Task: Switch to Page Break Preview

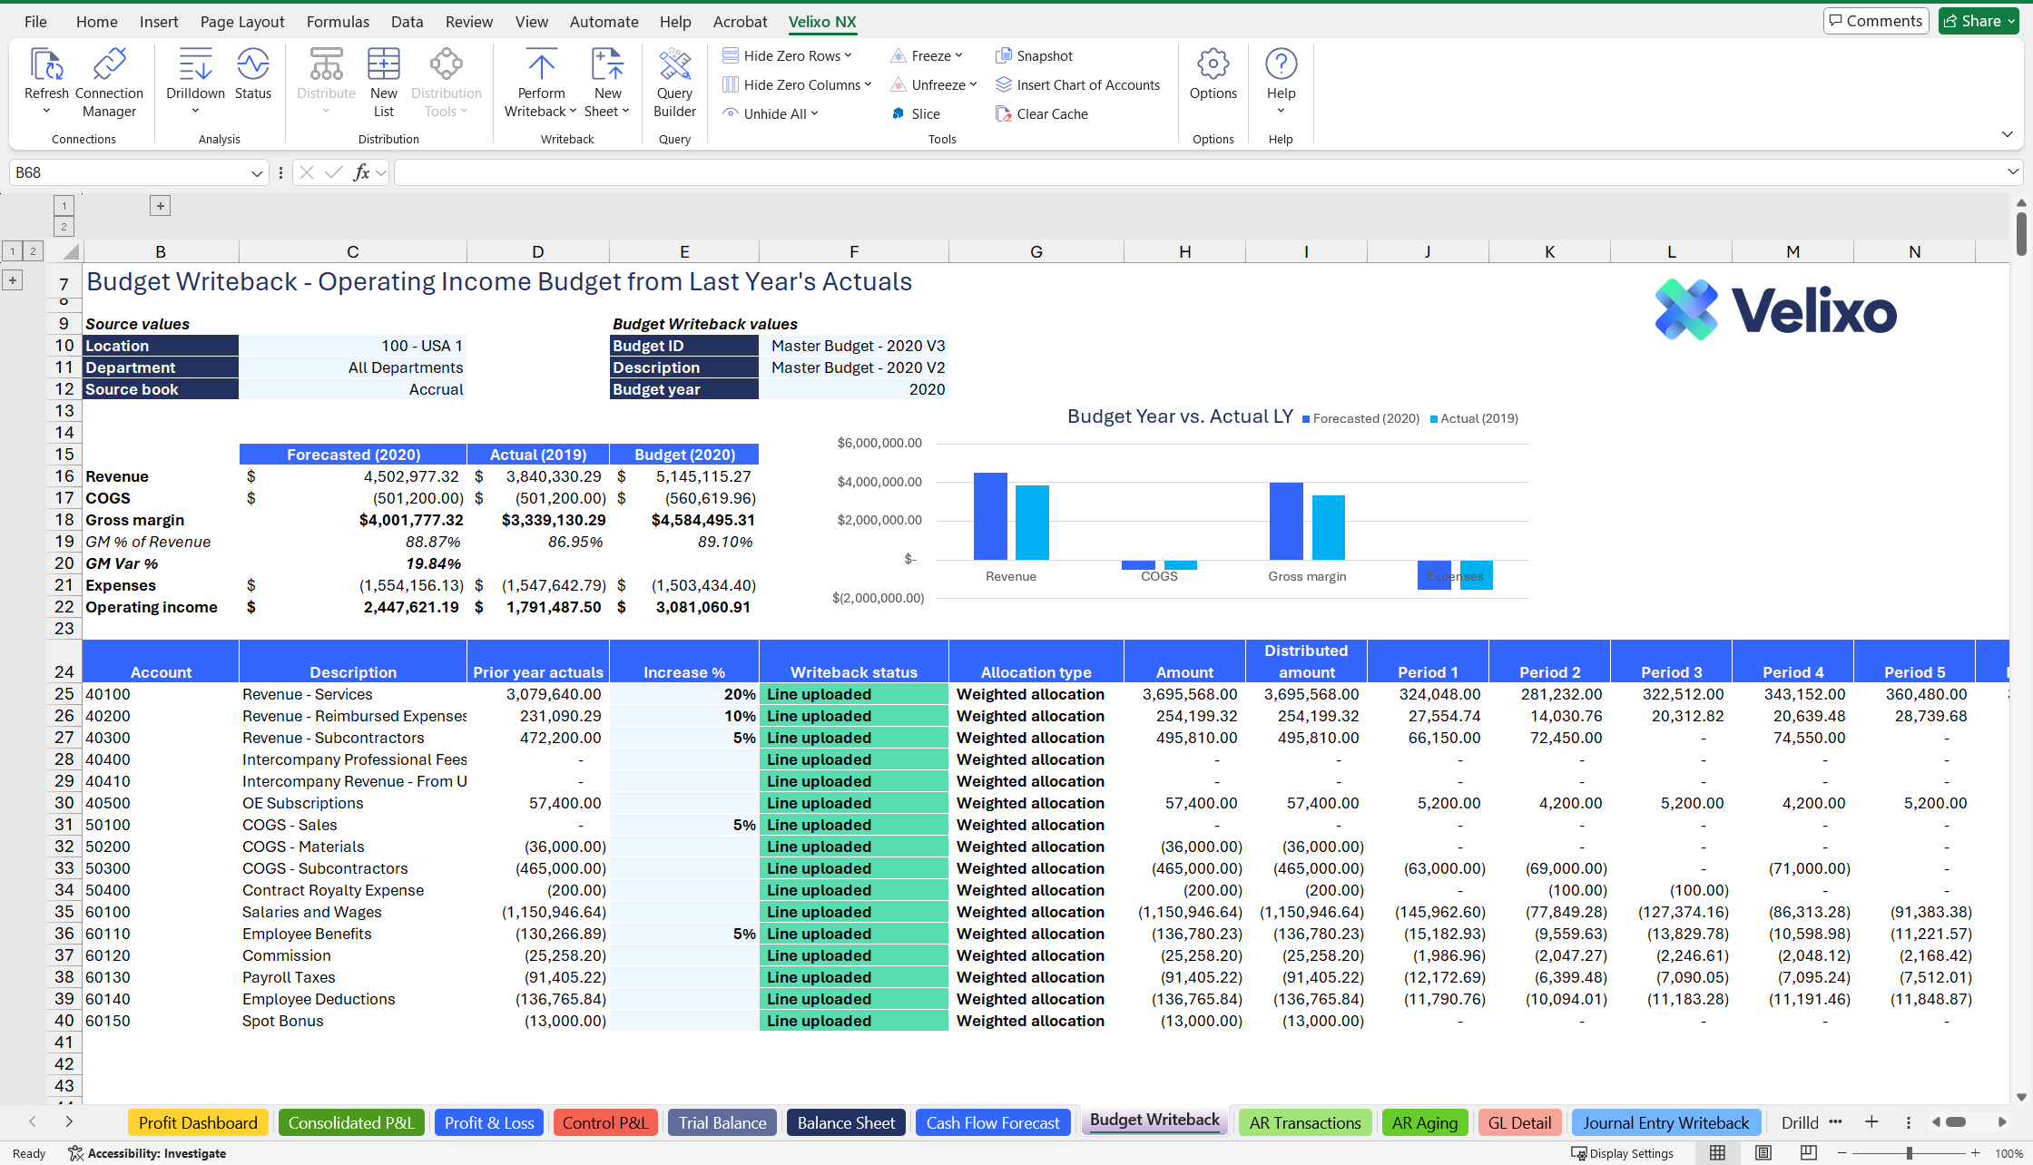Action: (1809, 1152)
